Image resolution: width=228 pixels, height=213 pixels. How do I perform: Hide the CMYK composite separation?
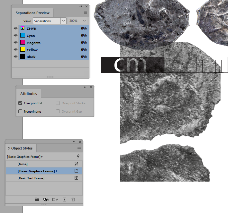coord(15,28)
